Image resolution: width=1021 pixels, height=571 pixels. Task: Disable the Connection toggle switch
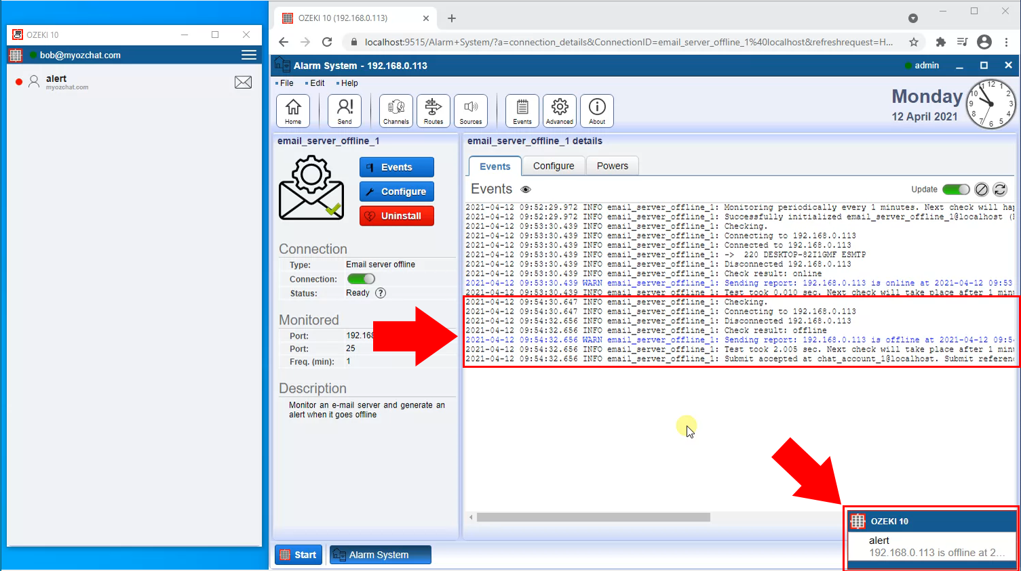(361, 278)
